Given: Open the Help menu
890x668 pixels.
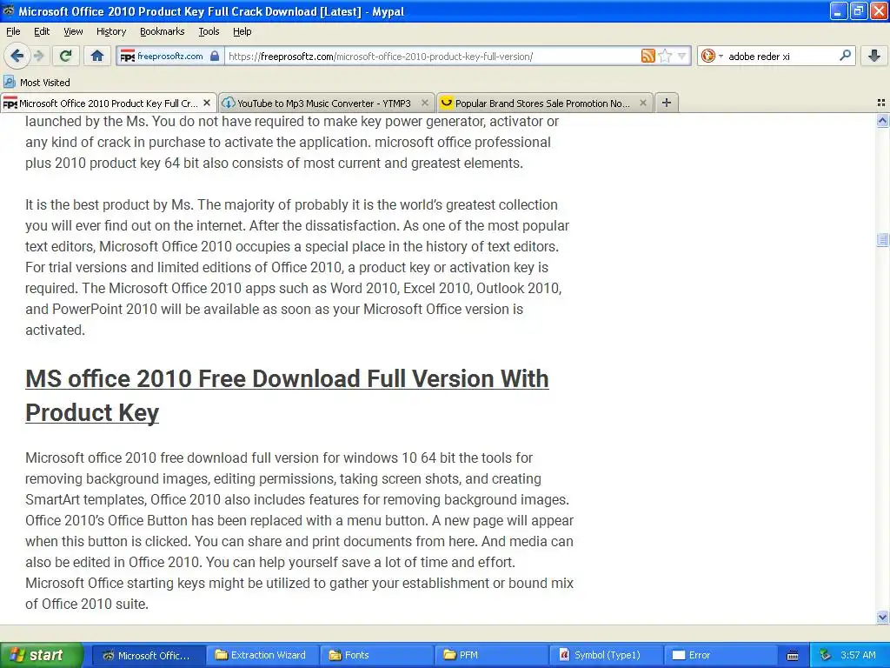Looking at the screenshot, I should click(x=242, y=31).
